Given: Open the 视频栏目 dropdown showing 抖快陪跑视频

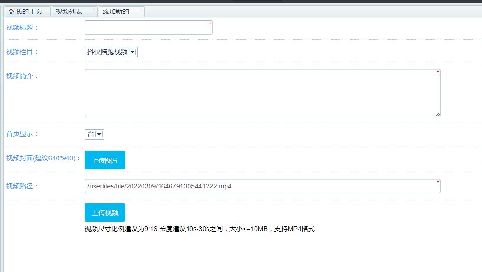Looking at the screenshot, I should (x=111, y=52).
